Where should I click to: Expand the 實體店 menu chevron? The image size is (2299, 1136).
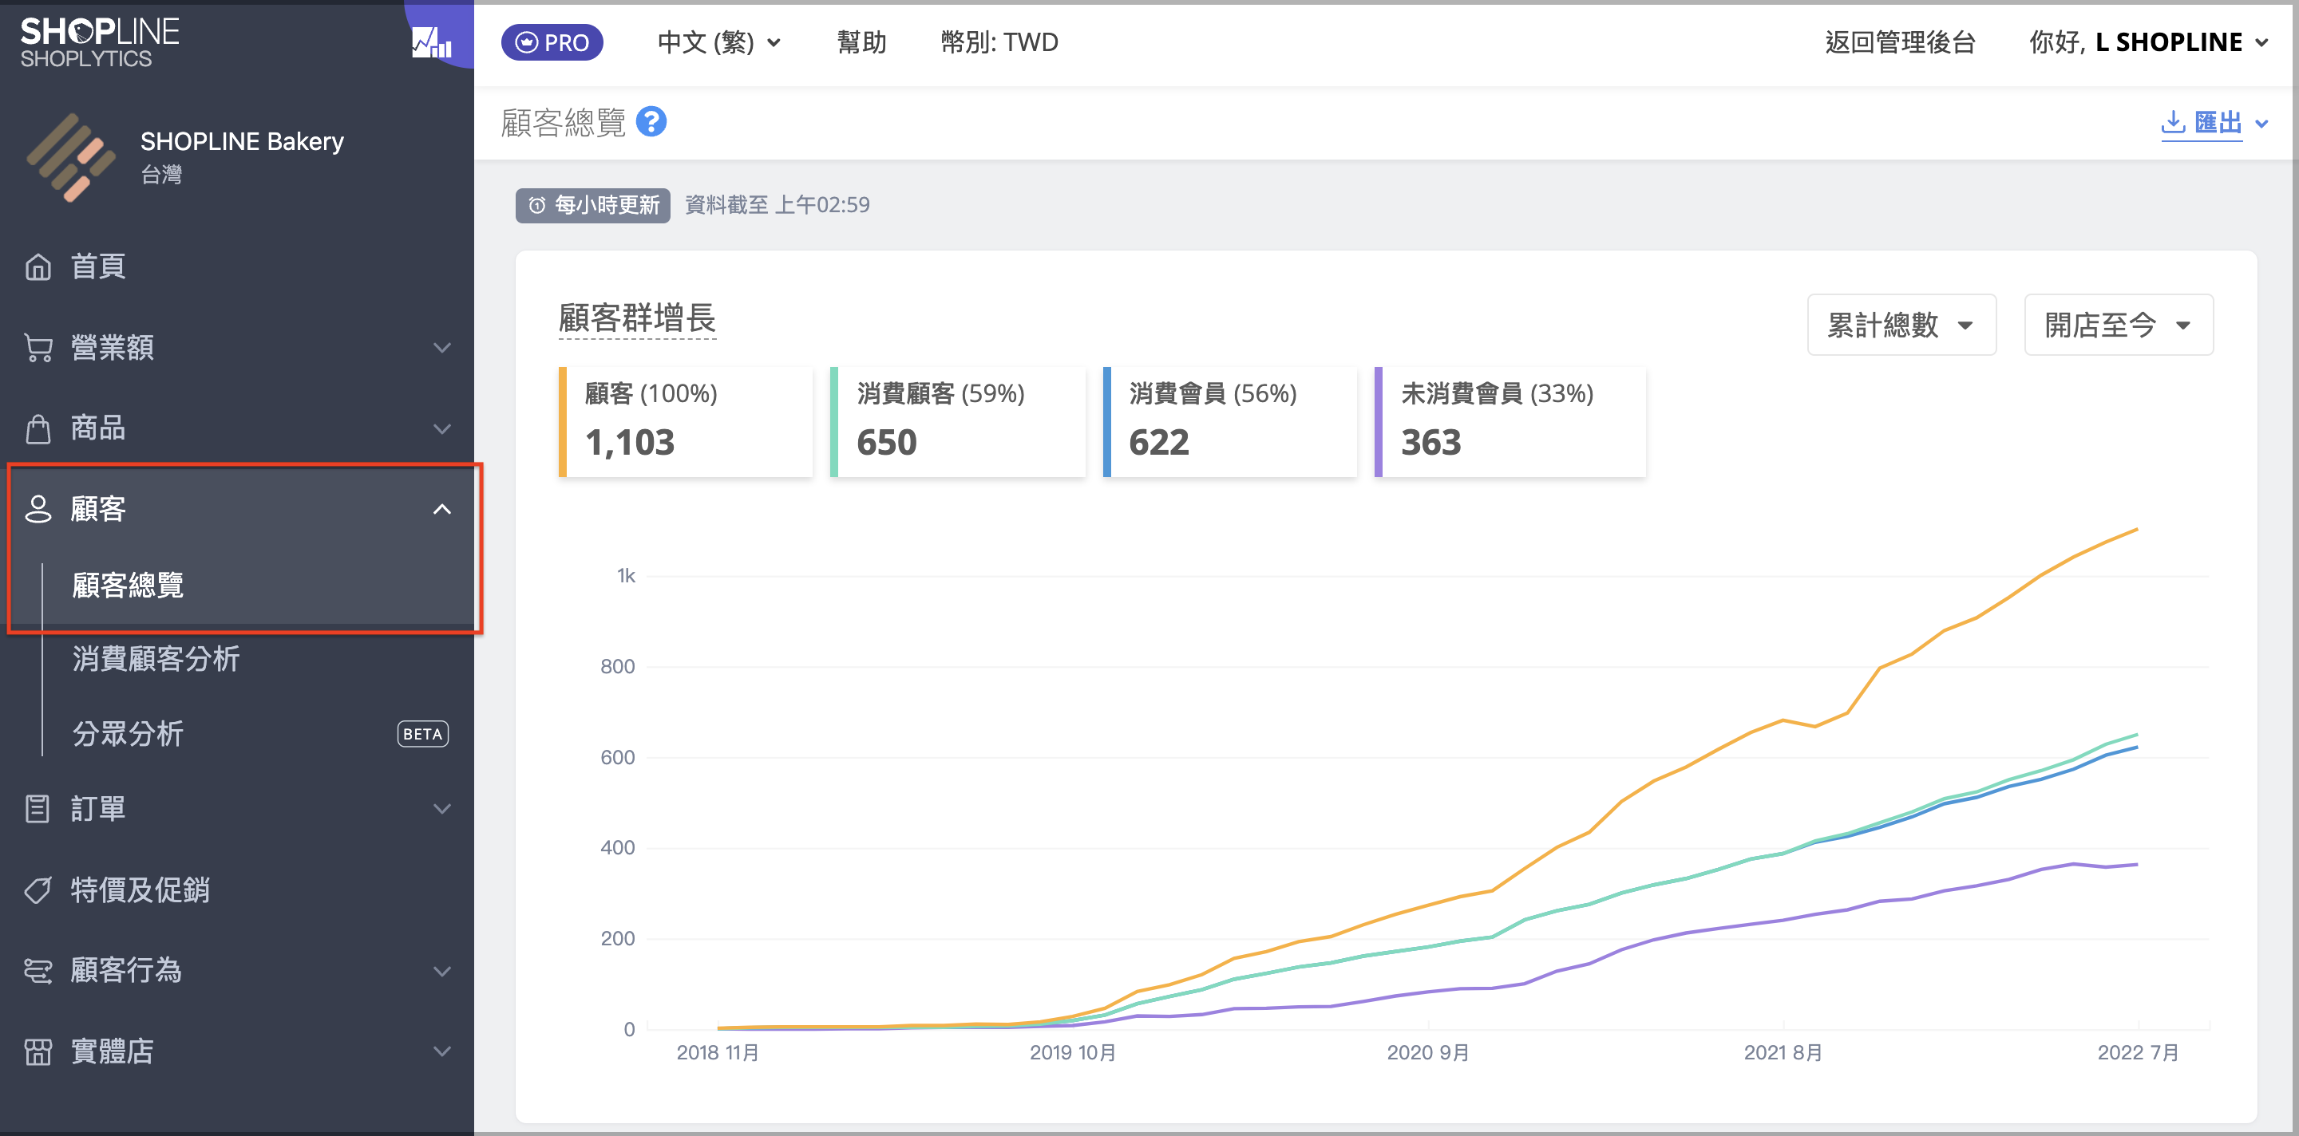click(441, 1051)
